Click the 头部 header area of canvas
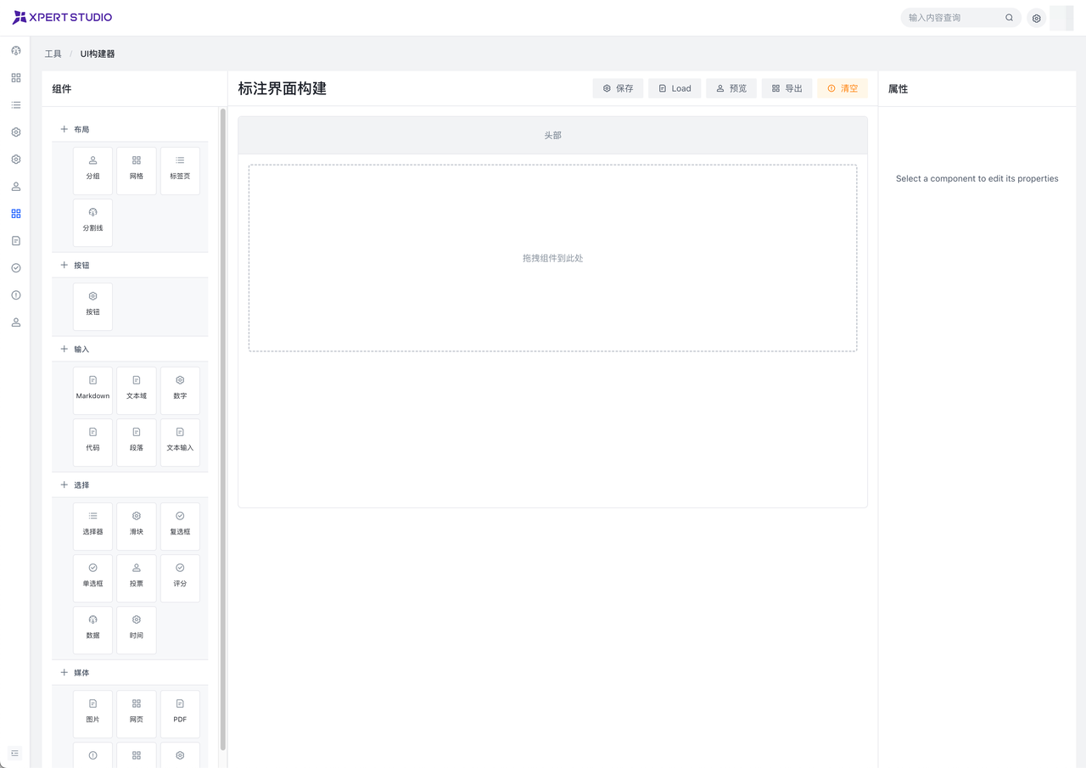 [552, 135]
